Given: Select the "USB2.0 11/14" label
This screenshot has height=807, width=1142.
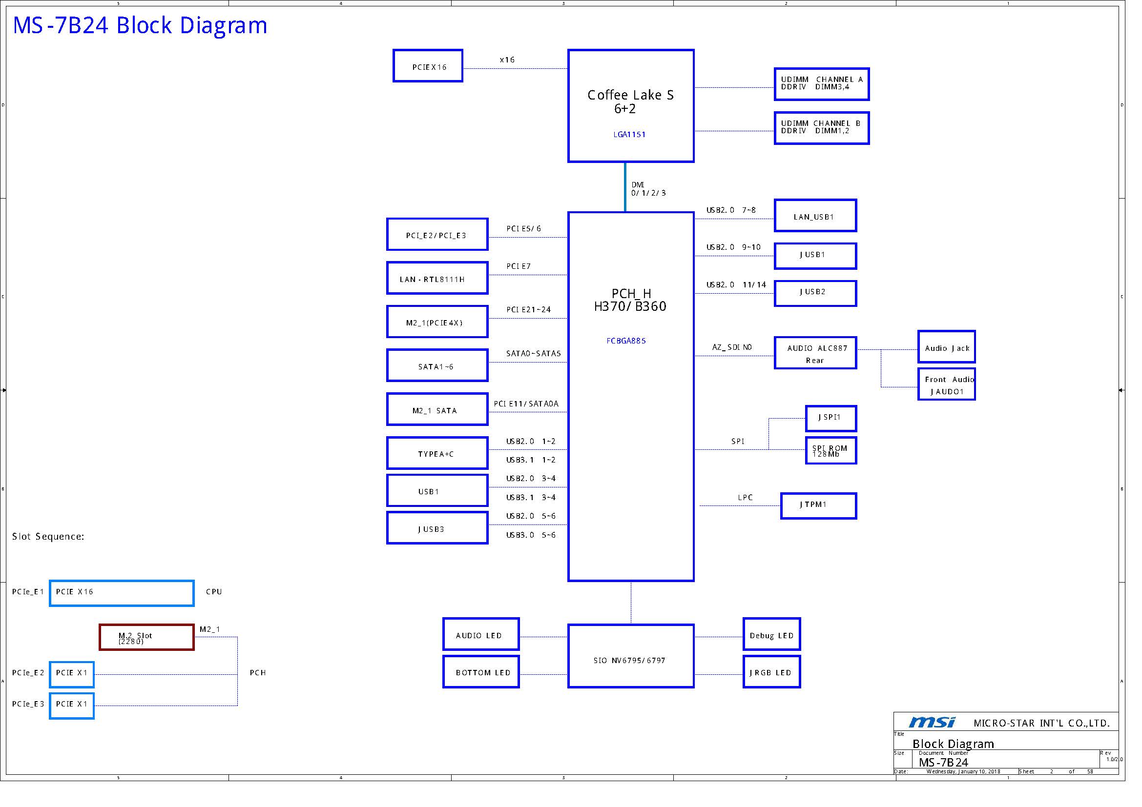Looking at the screenshot, I should click(736, 285).
